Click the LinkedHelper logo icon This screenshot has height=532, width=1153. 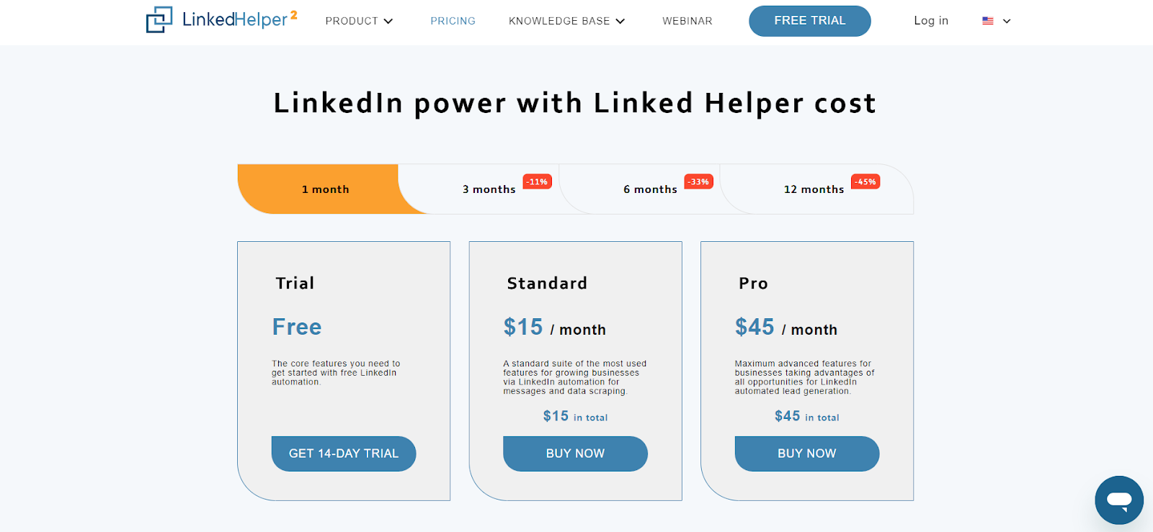[159, 20]
